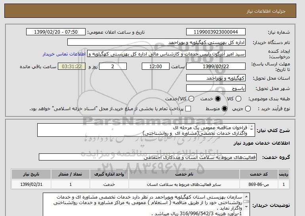Viewport: 305px width, 216px height.
Task: Click the اطلاعات خدمات مورد نیاز heading
Action: click(261, 143)
